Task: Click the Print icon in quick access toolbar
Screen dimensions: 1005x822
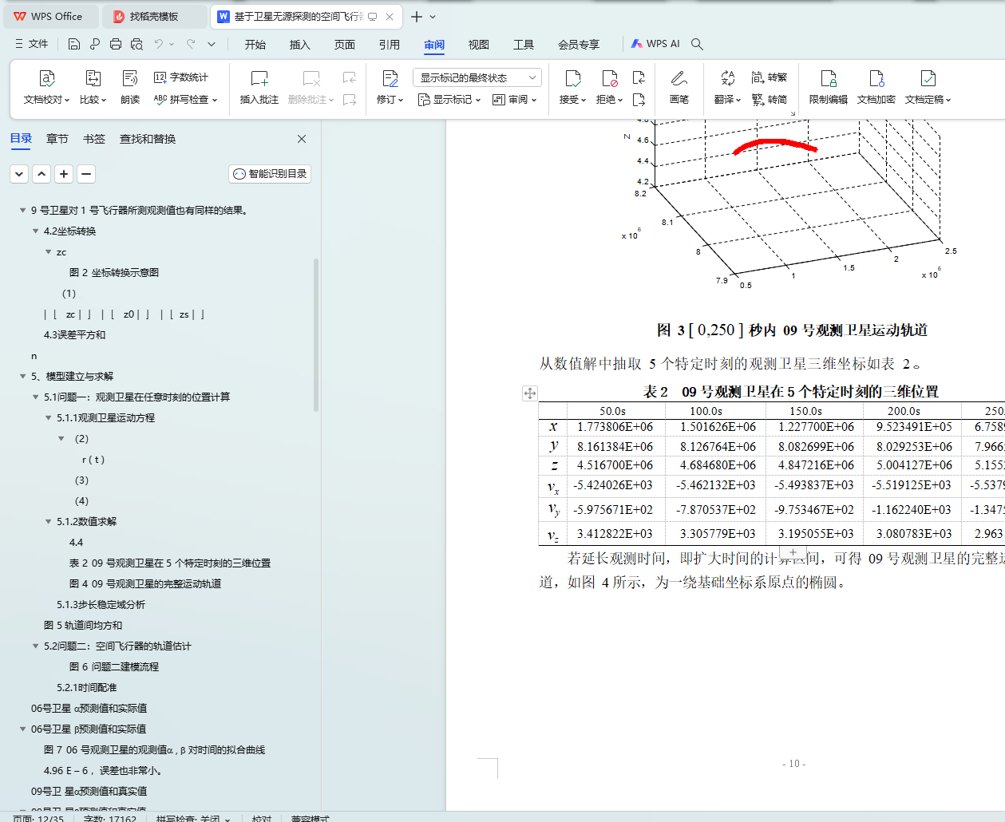Action: pyautogui.click(x=116, y=44)
